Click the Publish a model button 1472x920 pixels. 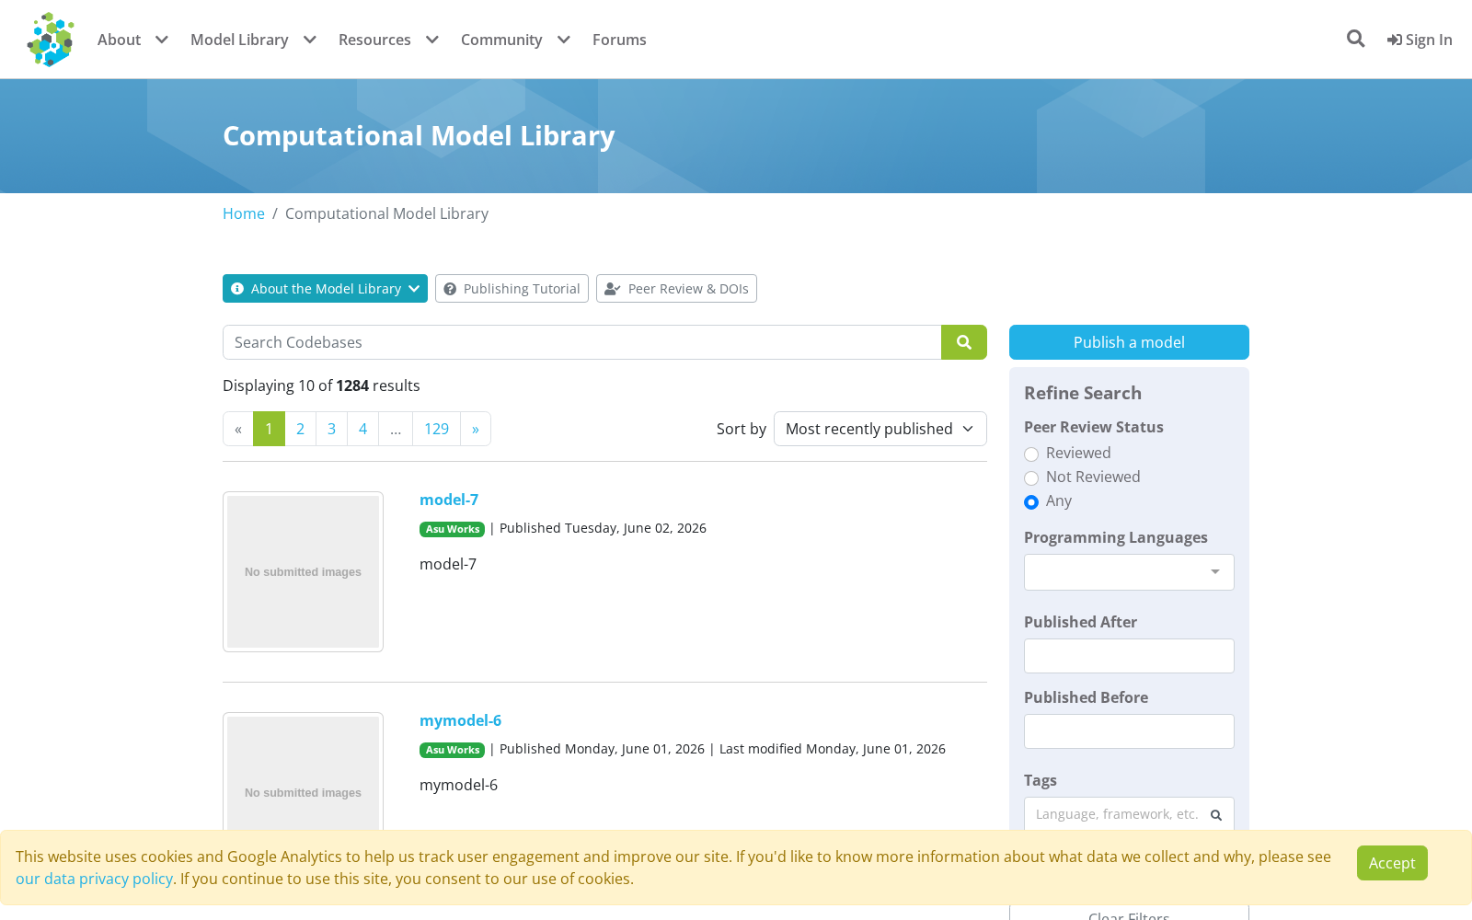[x=1129, y=342]
